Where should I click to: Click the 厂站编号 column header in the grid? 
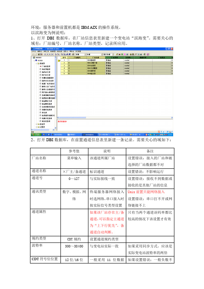(77, 57)
